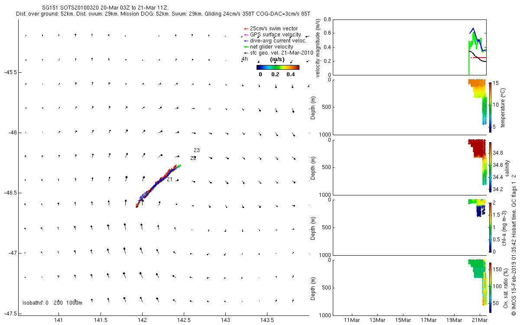Click the '143.5' longitude tick label
This screenshot has height=325, width=520.
point(267,320)
